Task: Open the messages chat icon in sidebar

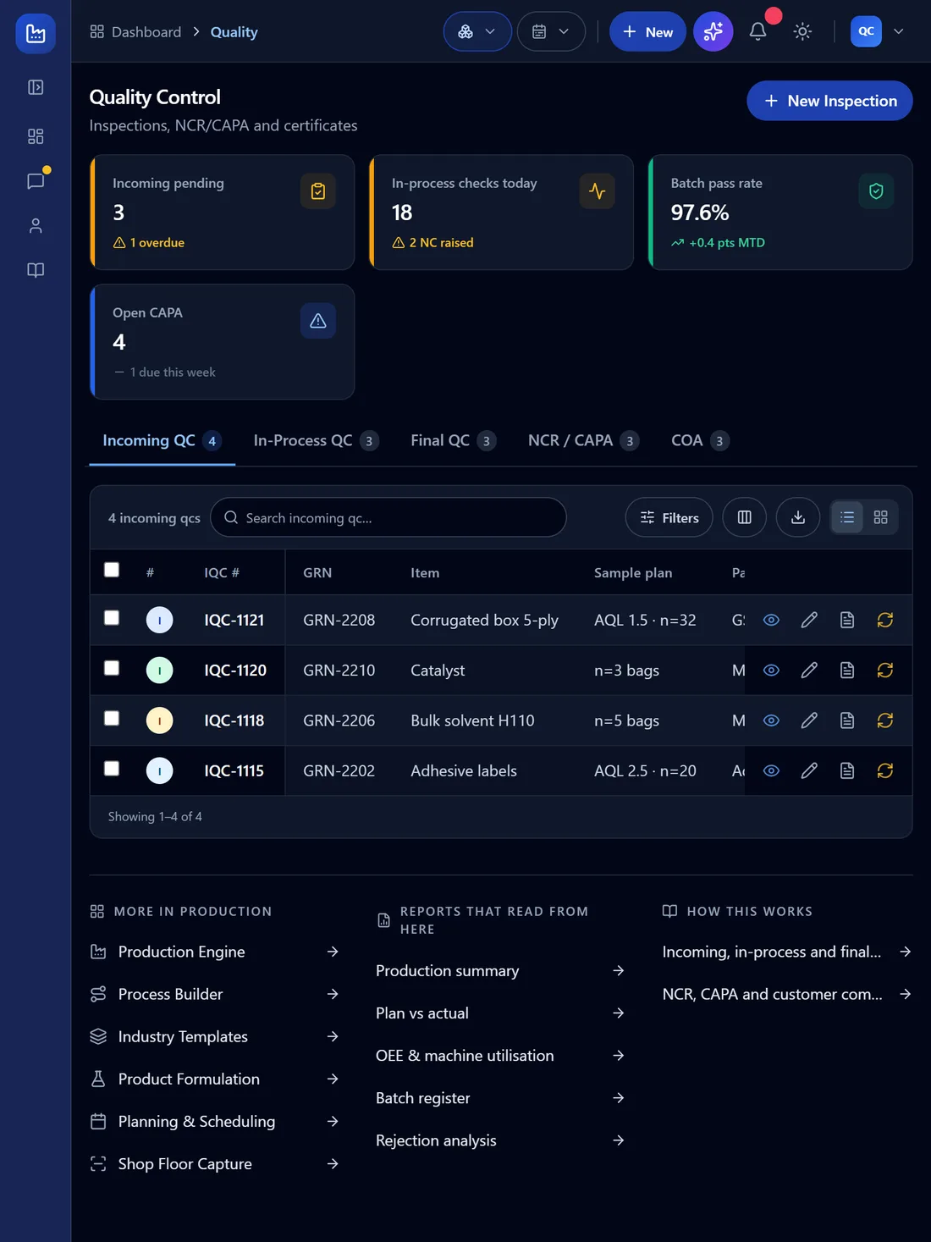Action: pos(36,181)
